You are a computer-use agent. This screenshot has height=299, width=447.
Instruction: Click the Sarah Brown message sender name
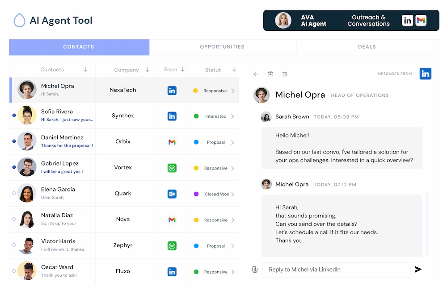[x=292, y=116]
